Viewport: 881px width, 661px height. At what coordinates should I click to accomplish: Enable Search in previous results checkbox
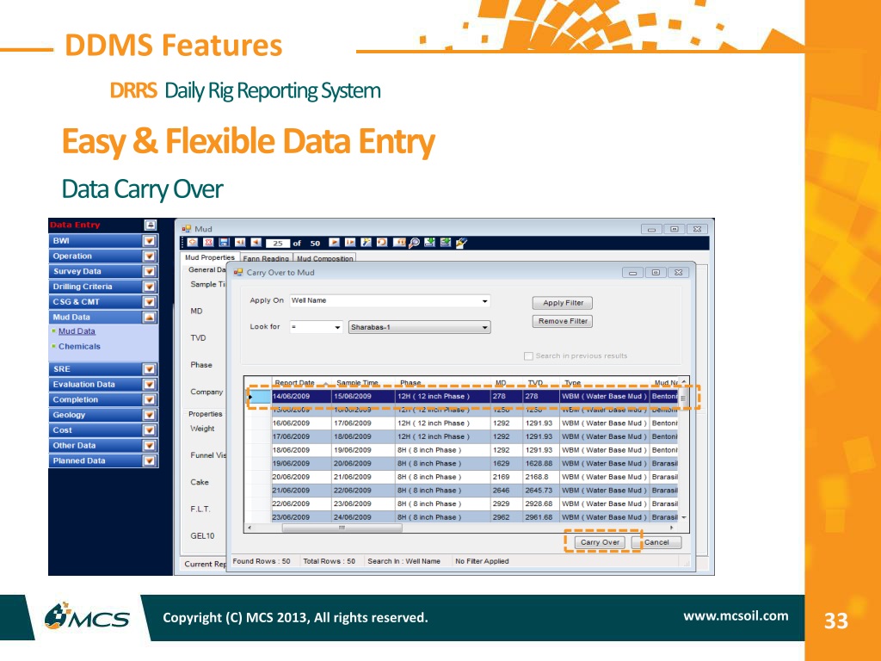point(528,355)
